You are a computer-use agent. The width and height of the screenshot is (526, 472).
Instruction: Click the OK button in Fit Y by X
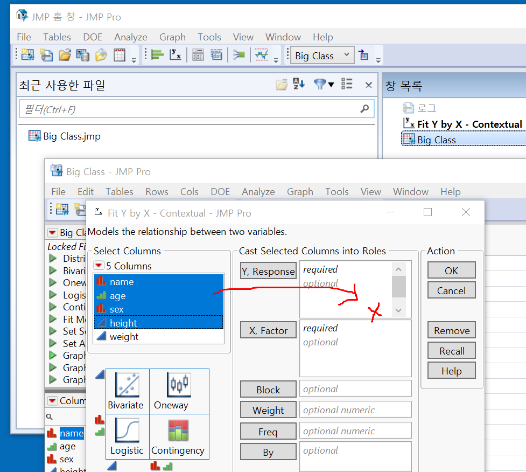pyautogui.click(x=451, y=270)
